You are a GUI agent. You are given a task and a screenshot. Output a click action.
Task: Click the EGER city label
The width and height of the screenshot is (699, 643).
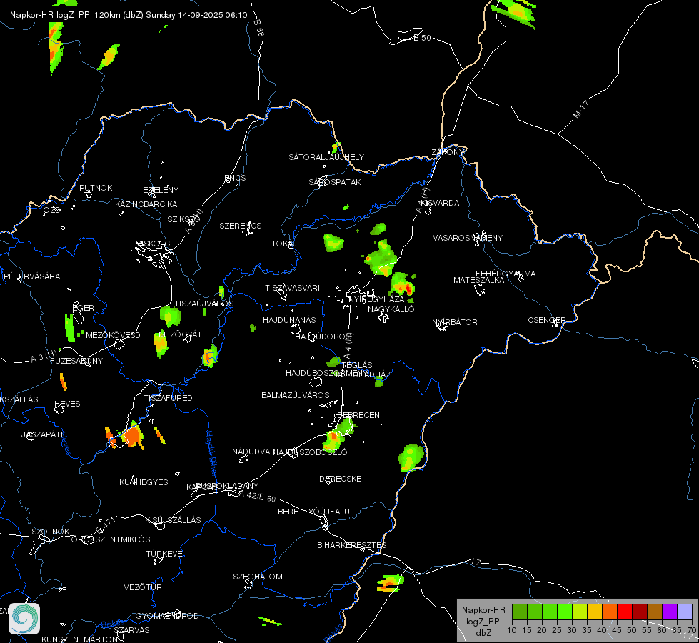point(84,308)
